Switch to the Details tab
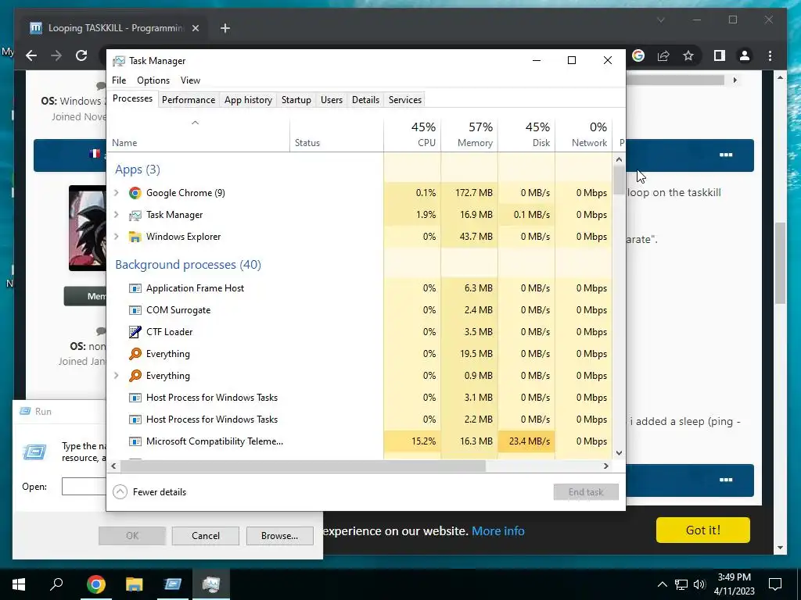The width and height of the screenshot is (801, 600). 366,100
